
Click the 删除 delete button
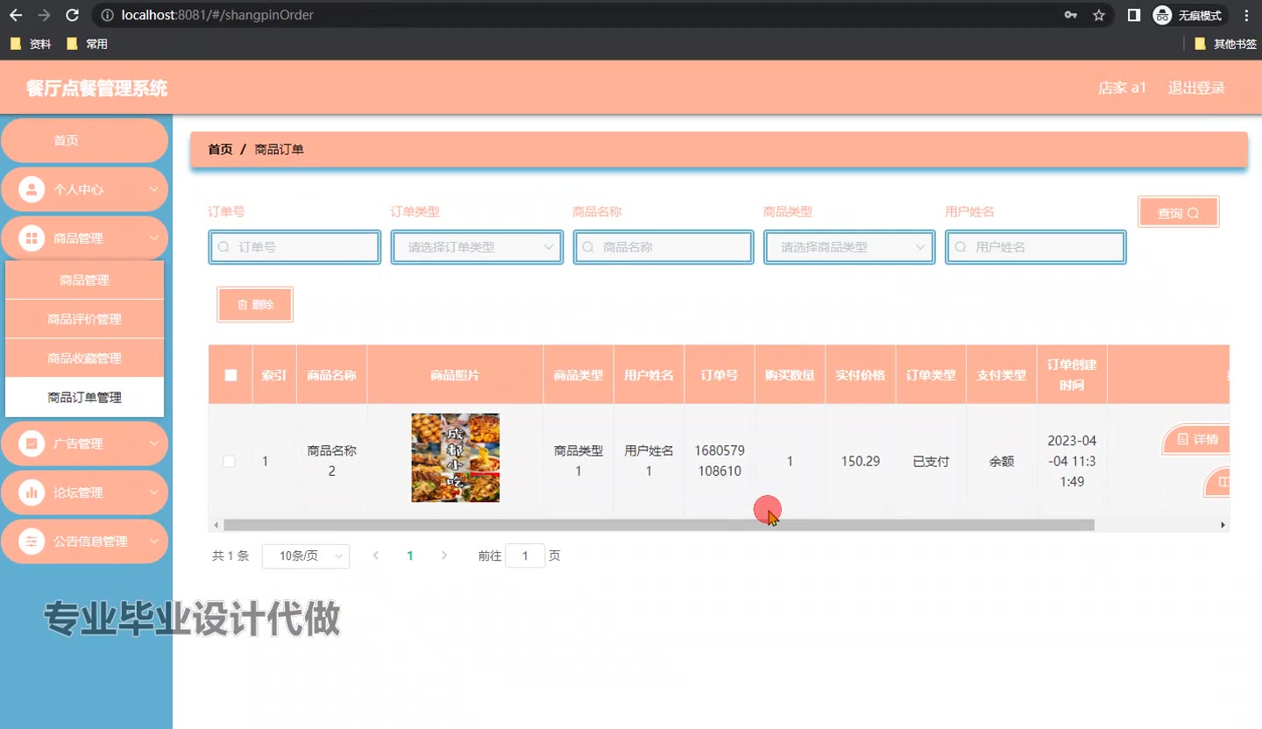point(255,305)
